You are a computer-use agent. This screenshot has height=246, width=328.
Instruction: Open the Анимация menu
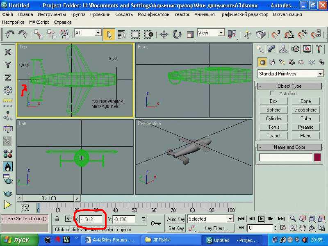pyautogui.click(x=204, y=14)
